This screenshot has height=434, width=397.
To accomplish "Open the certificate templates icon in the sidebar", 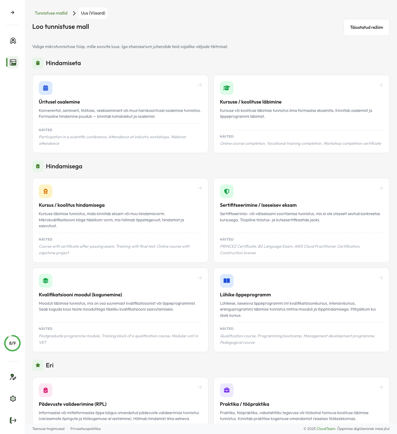I will click(x=12, y=62).
